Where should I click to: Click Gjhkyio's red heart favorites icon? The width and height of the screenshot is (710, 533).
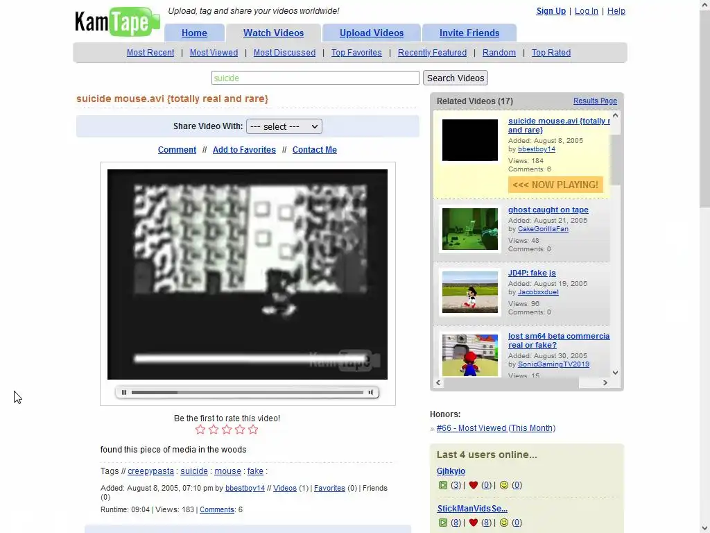(474, 485)
